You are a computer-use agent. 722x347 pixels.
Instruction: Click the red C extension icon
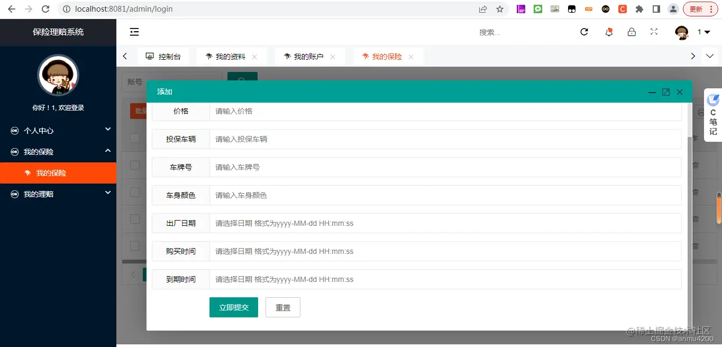(x=623, y=9)
